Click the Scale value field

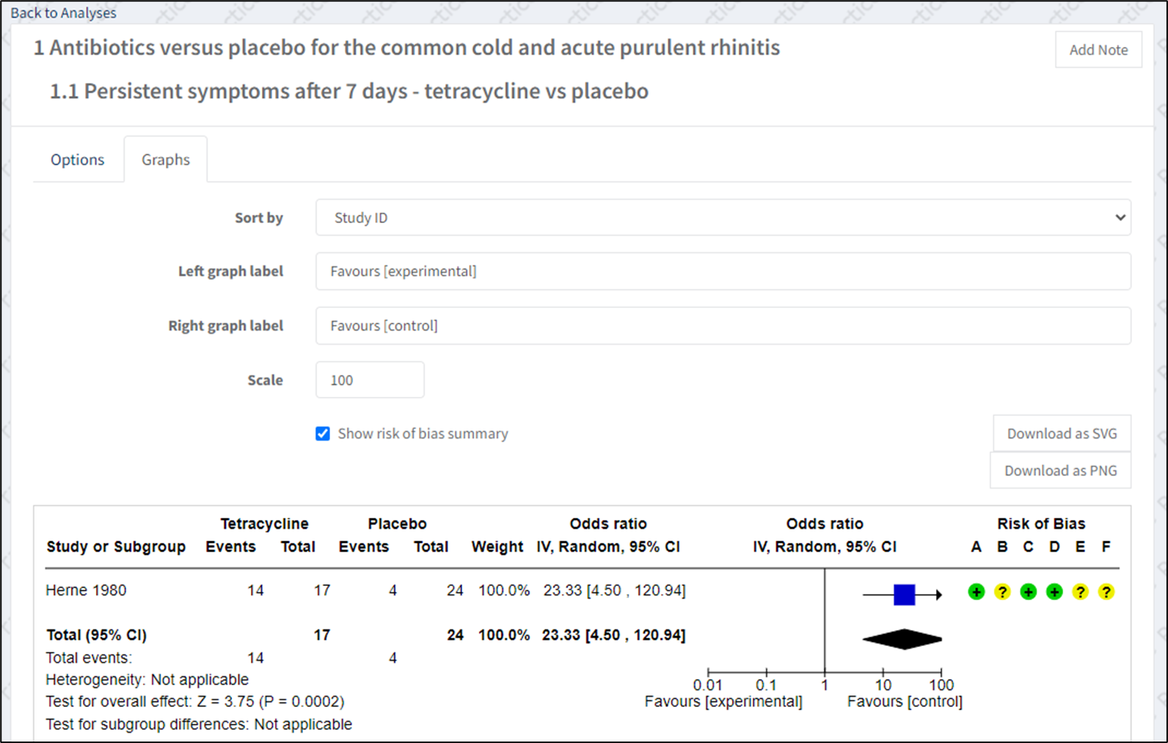370,380
